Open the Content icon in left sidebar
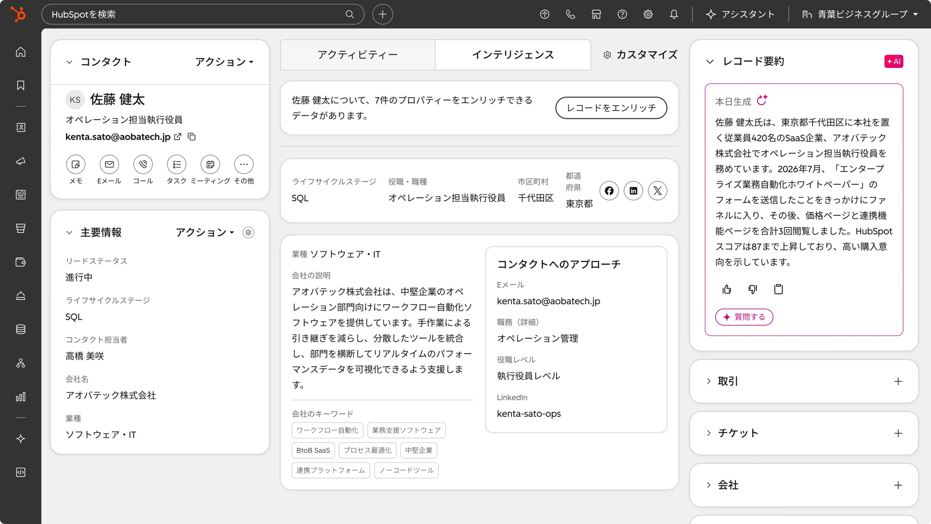This screenshot has width=931, height=524. pyautogui.click(x=20, y=195)
